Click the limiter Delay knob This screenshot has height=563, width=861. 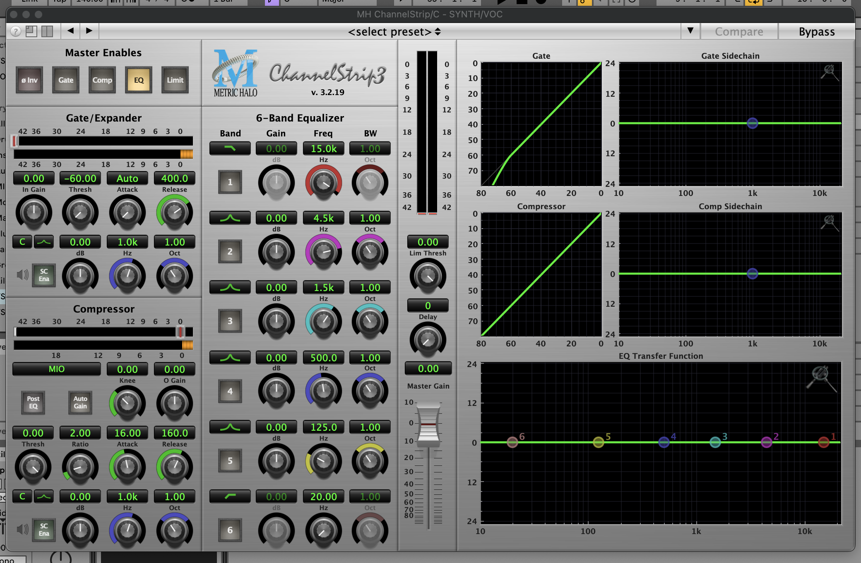point(428,340)
